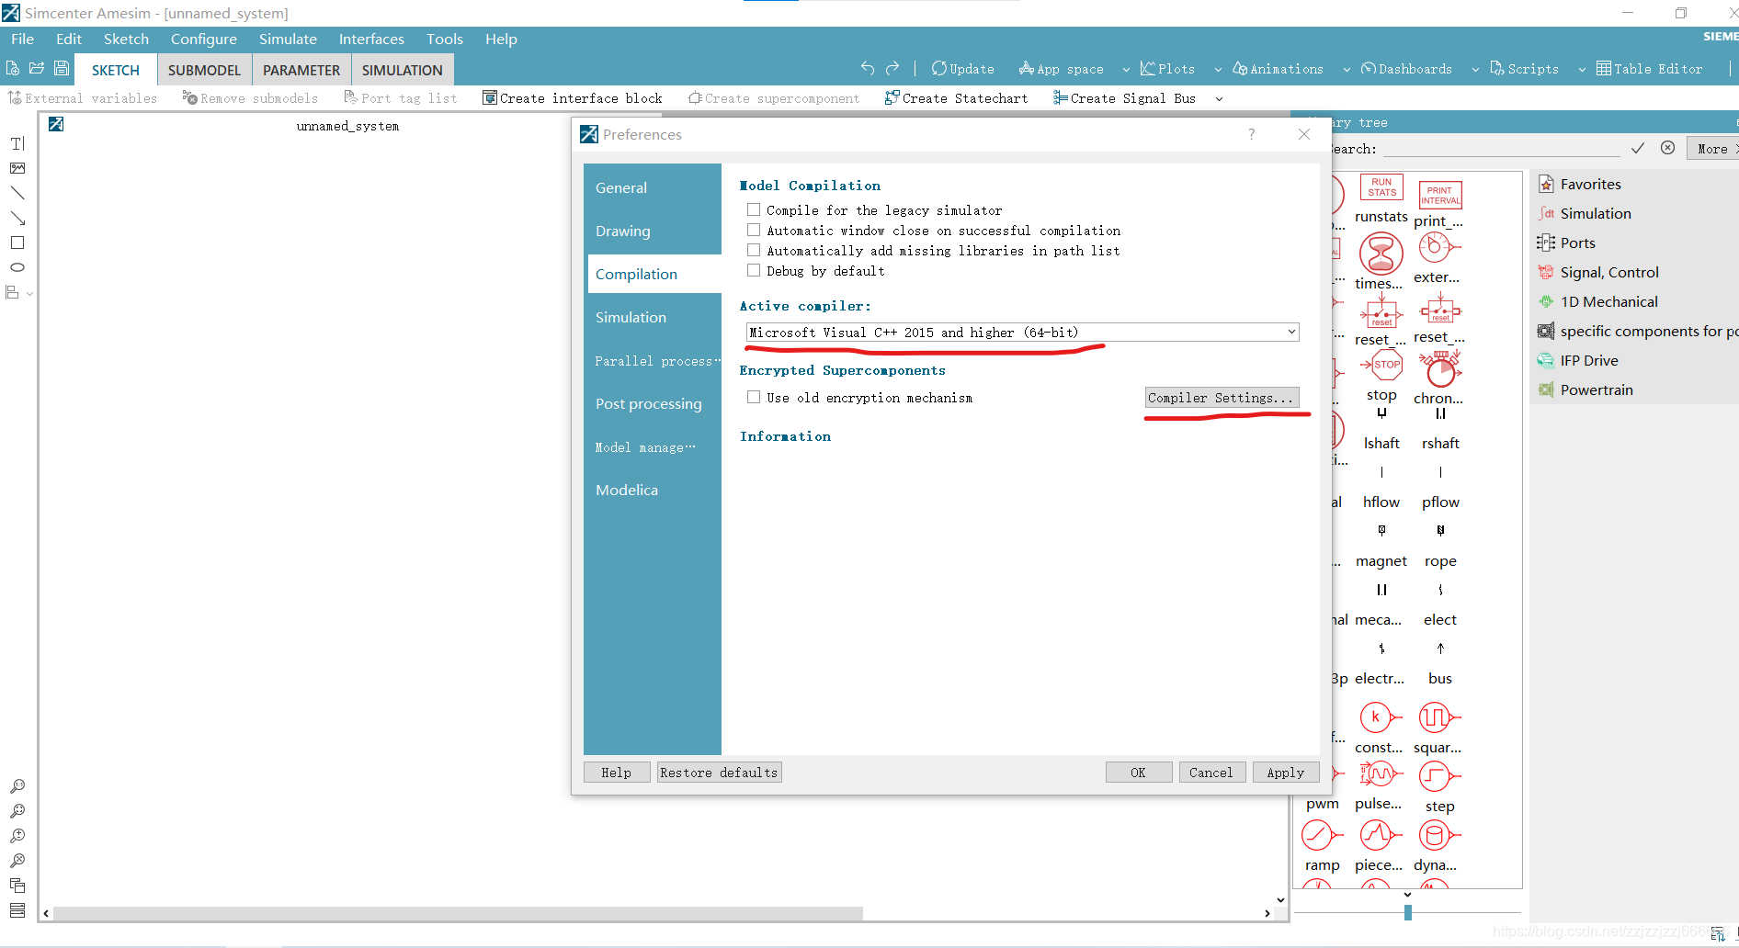Open the File menu
This screenshot has height=948, width=1739.
(x=23, y=39)
